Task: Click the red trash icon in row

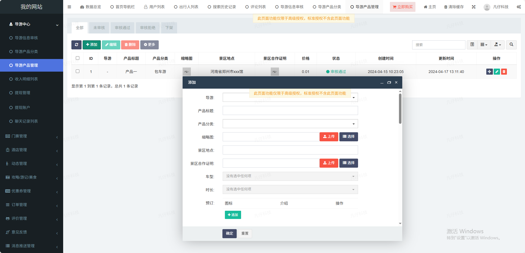Action: [x=504, y=72]
